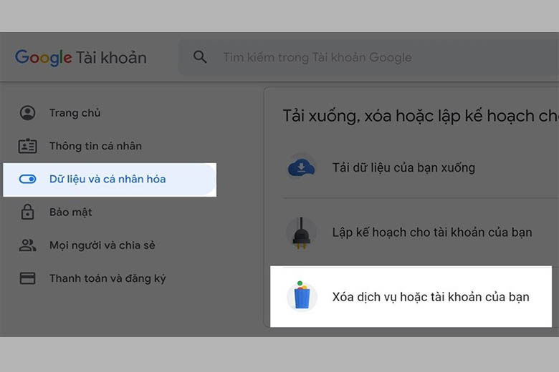Viewport: 559px width, 372px height.
Task: Click the Mọi người và chia sẻ people icon
Action: [27, 245]
